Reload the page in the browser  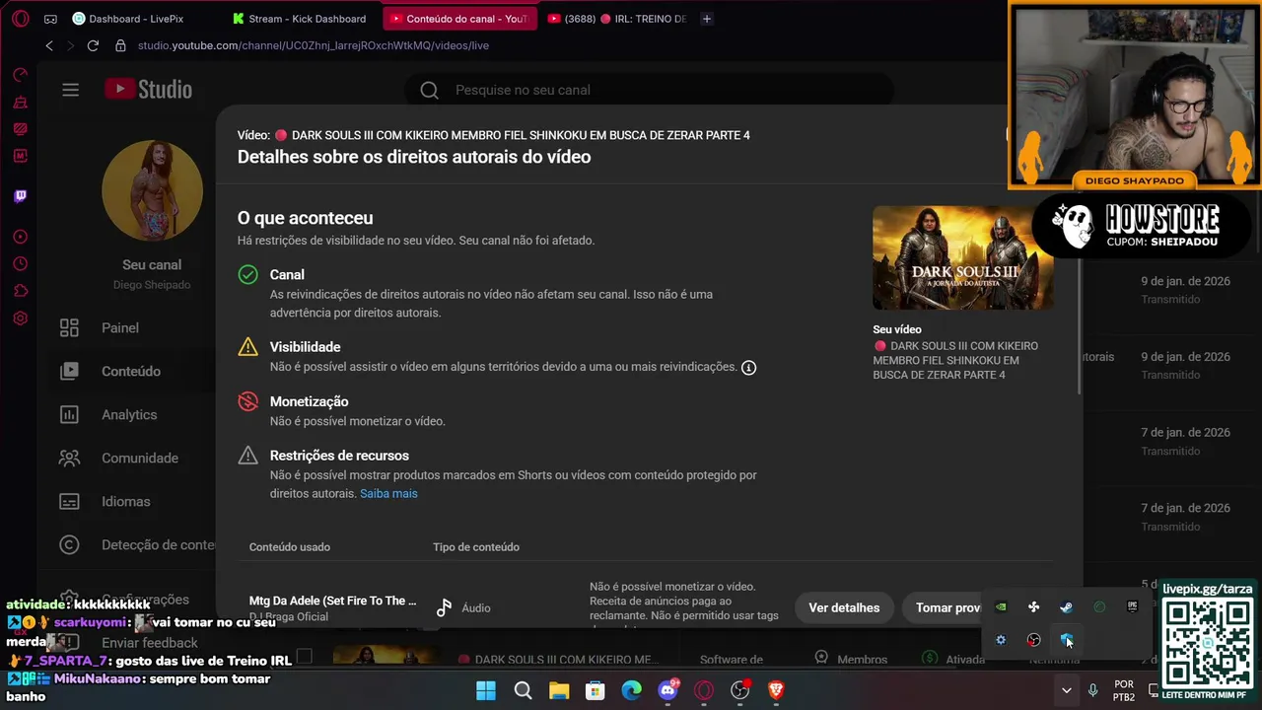point(93,45)
